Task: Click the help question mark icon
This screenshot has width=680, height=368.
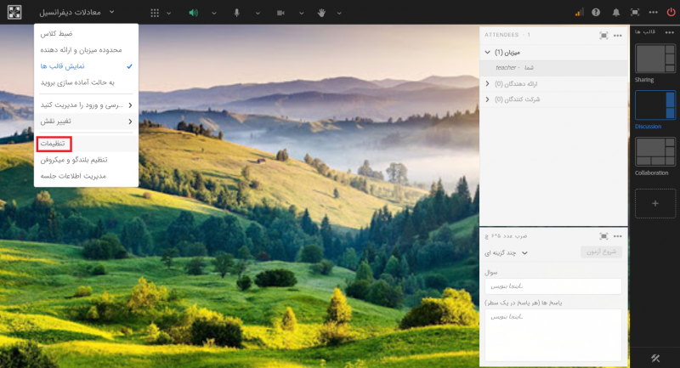Action: coord(596,13)
